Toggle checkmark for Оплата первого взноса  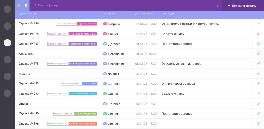tap(258, 83)
